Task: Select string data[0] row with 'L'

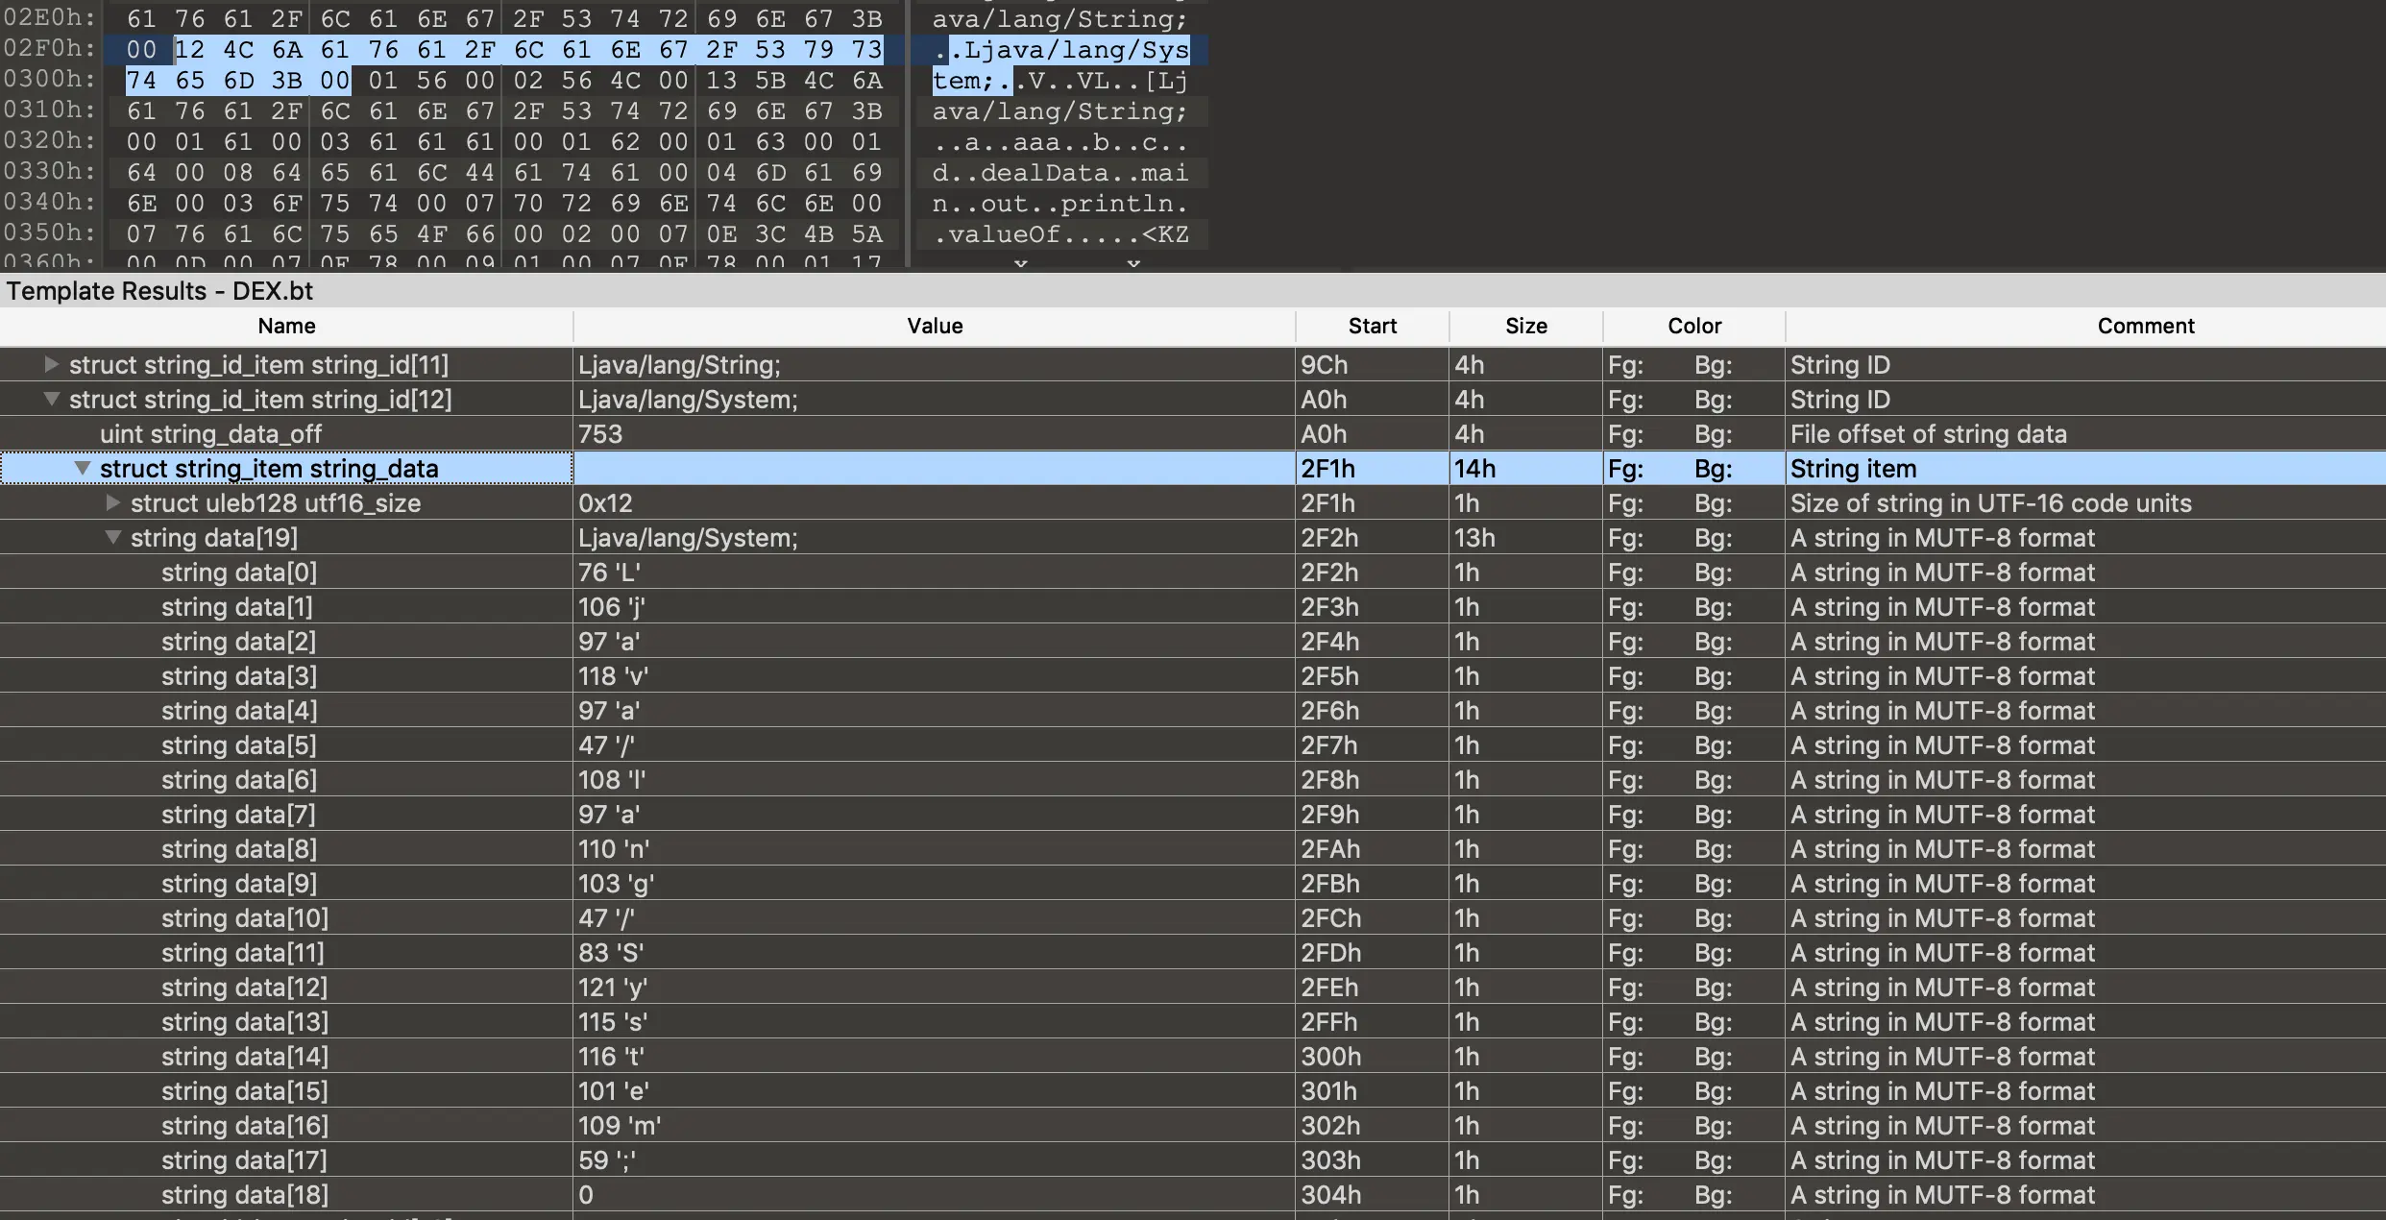Action: point(238,573)
